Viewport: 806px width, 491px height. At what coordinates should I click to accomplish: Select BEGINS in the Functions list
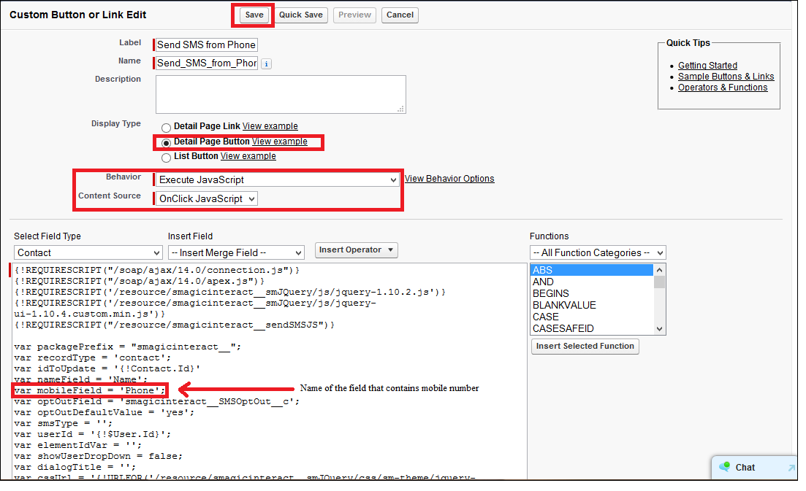click(592, 293)
